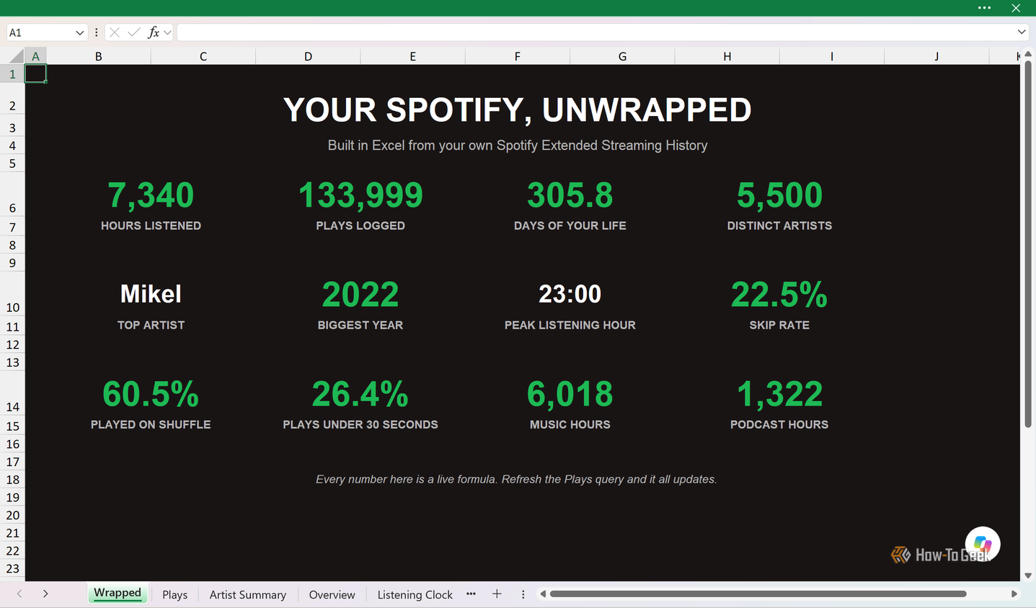
Task: Click the vertical scrollbar thumb
Action: tap(1028, 246)
